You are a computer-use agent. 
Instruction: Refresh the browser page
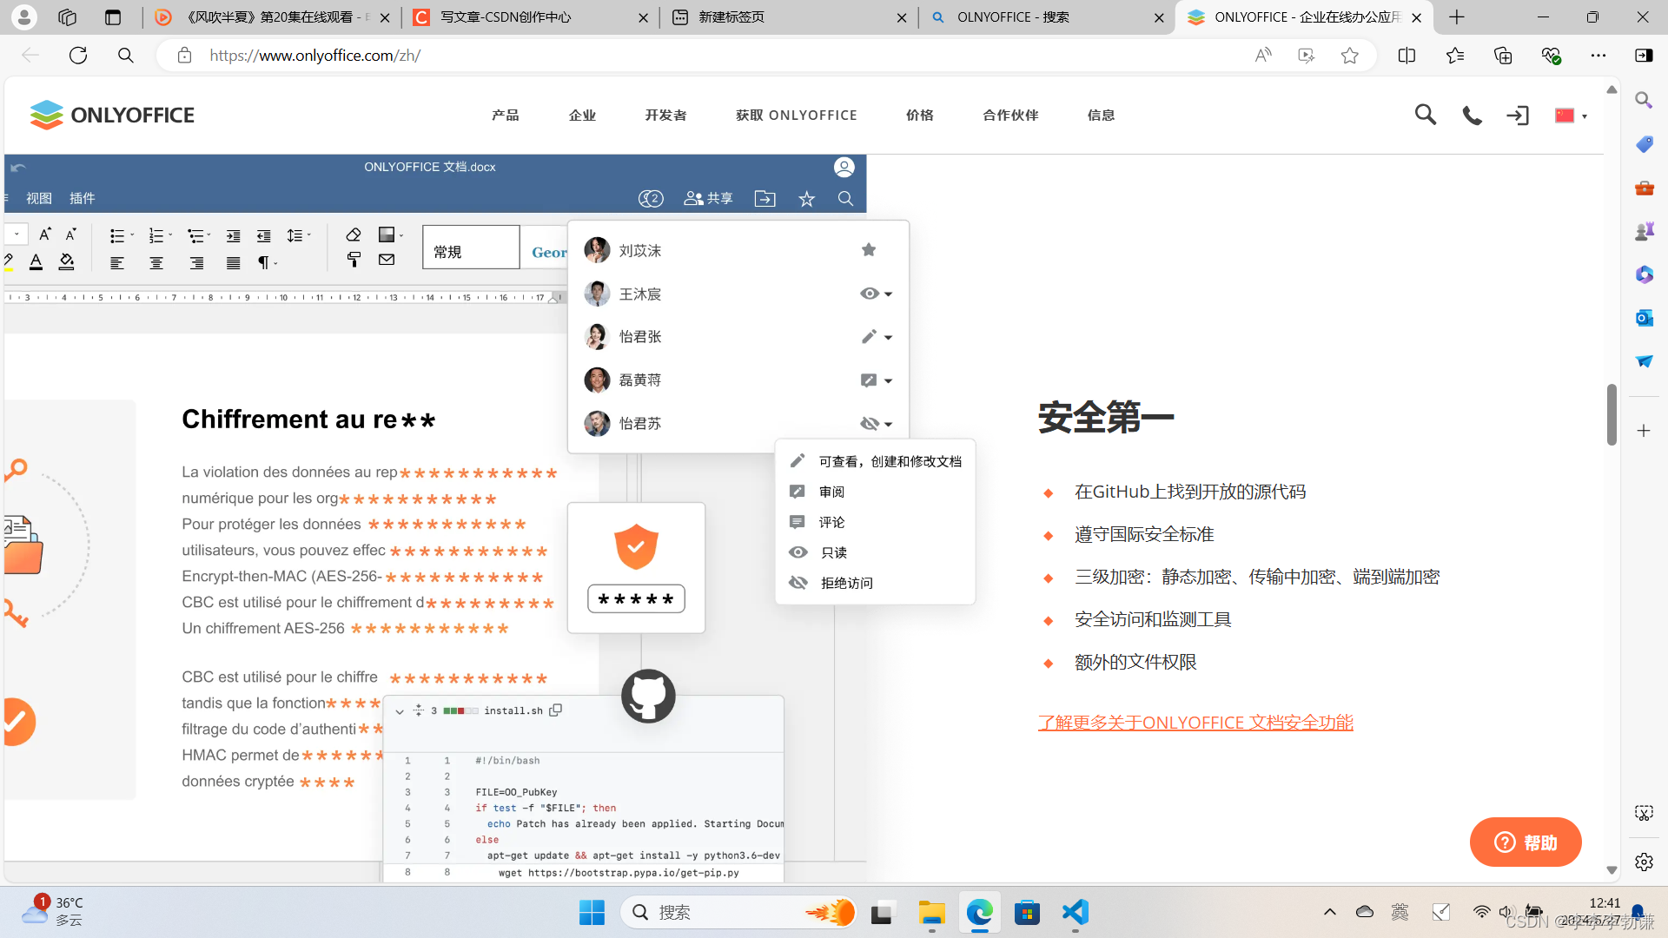point(78,56)
